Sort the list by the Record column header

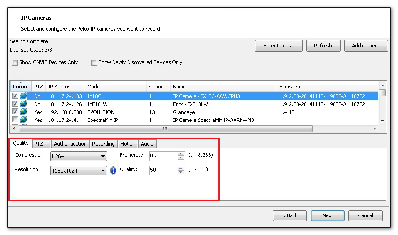point(21,87)
